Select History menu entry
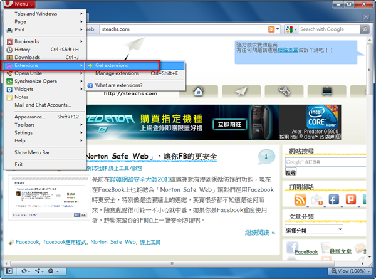 pos(45,49)
